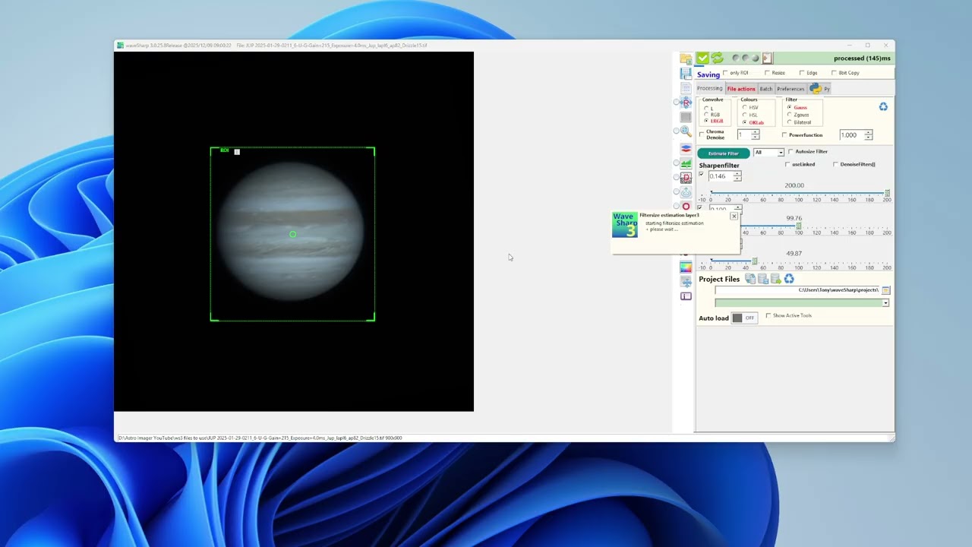The image size is (972, 547).
Task: Select the Zgauss filter radio button
Action: [x=789, y=115]
